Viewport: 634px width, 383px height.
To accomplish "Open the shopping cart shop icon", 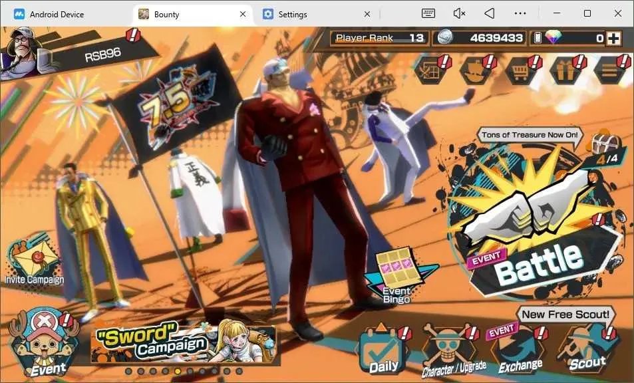I will (522, 70).
